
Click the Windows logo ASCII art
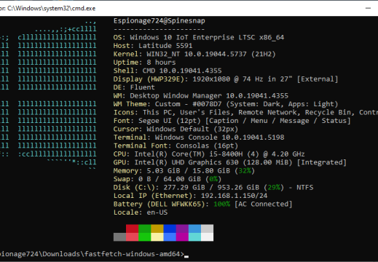(x=48, y=95)
